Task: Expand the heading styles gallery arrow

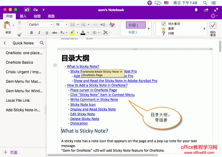Action: pyautogui.click(x=149, y=29)
